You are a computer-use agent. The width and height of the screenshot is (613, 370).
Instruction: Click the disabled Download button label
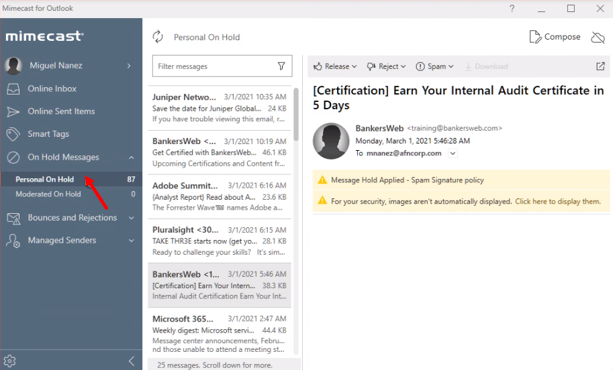[x=491, y=66]
